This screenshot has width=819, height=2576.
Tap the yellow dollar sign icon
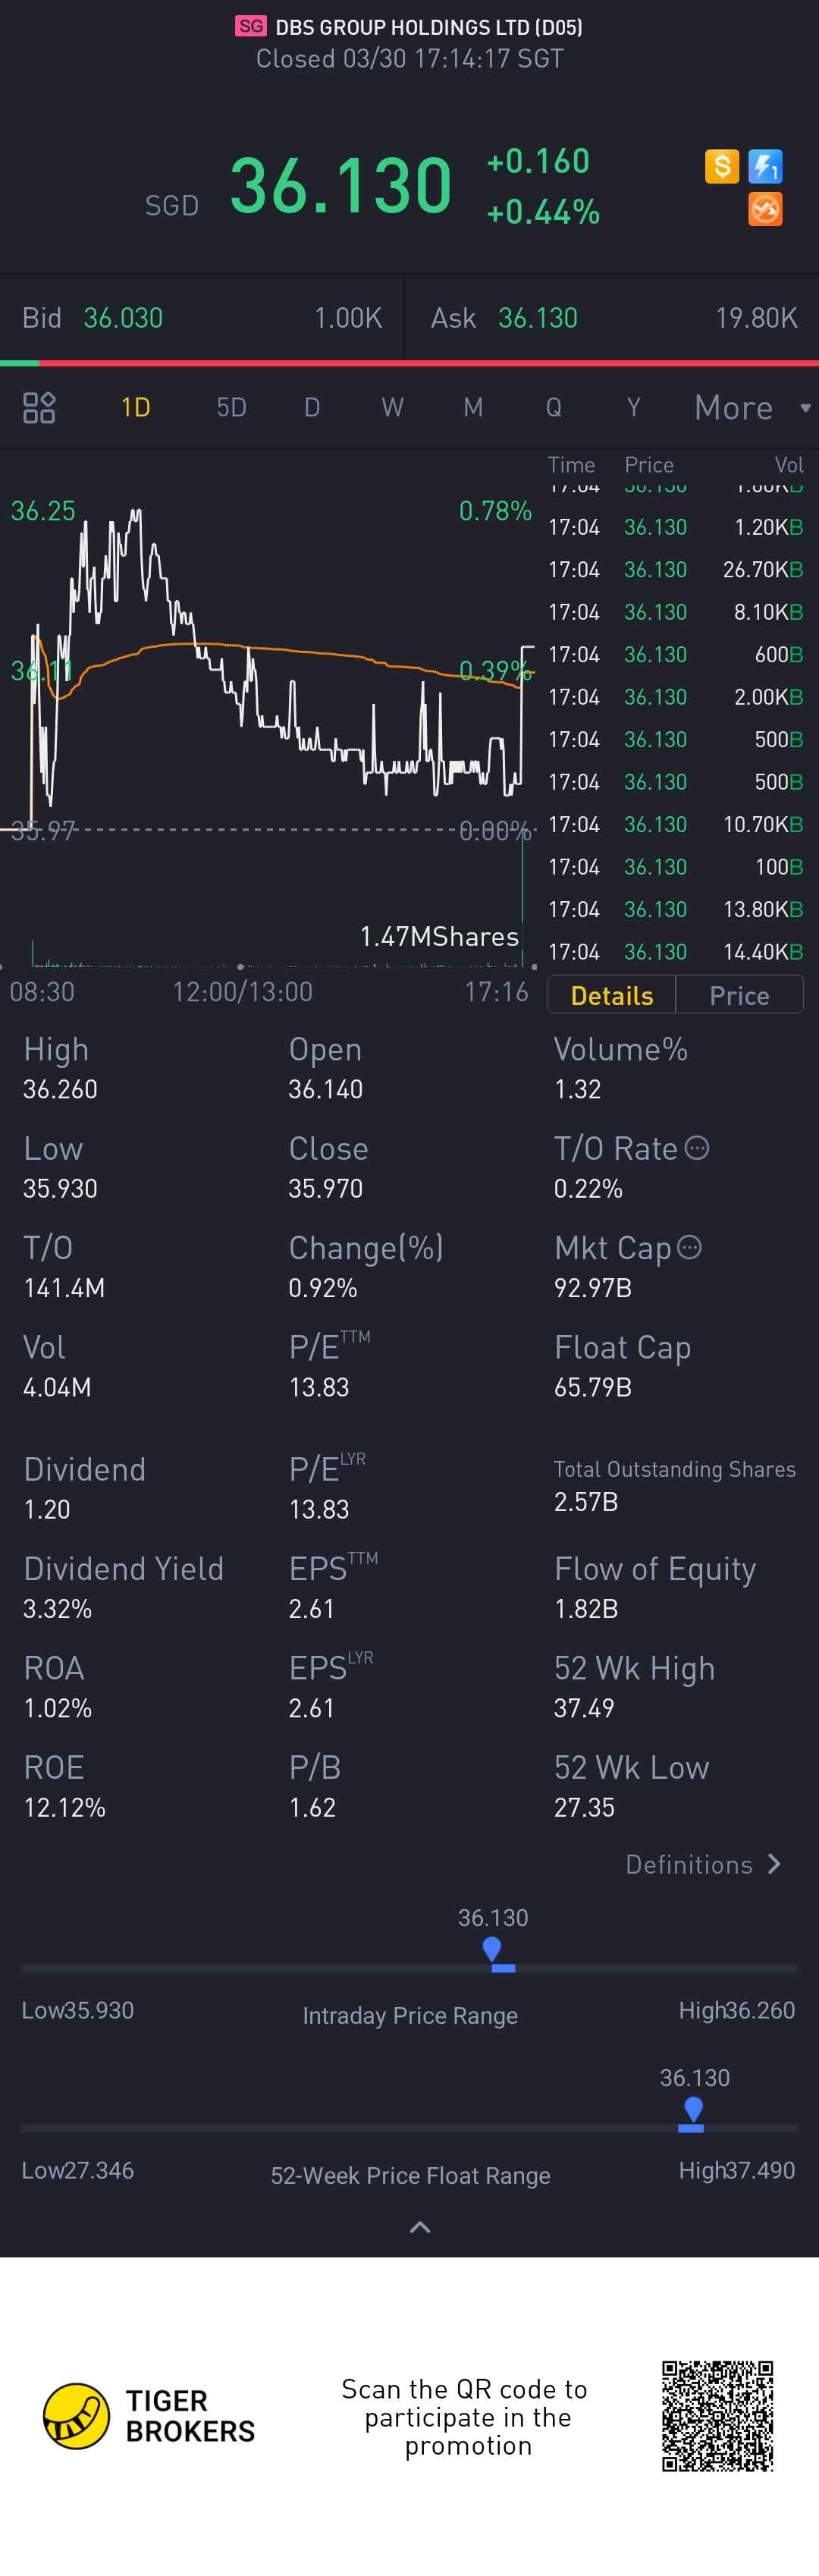[721, 165]
